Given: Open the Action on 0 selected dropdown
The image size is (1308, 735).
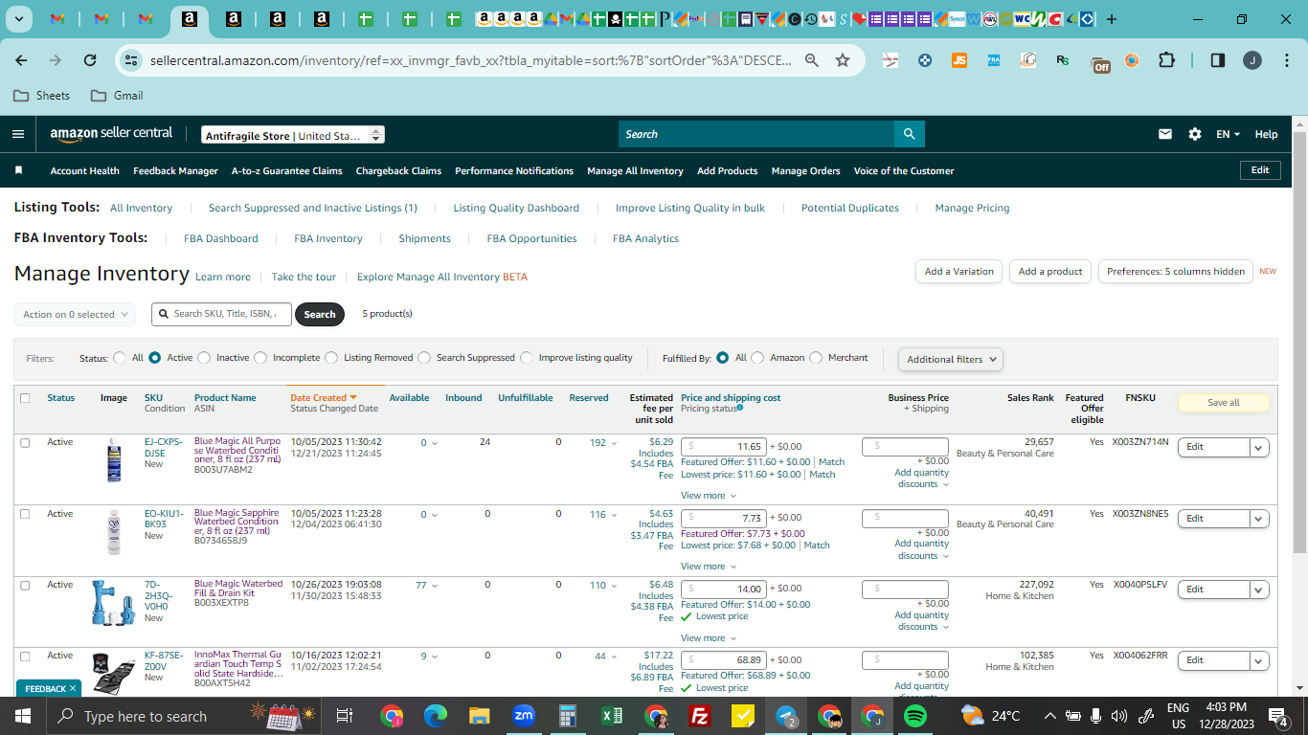Looking at the screenshot, I should [75, 314].
